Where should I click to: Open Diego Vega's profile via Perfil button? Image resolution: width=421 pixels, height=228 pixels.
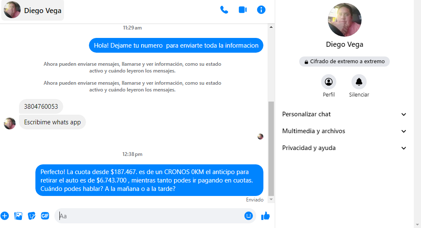click(329, 82)
